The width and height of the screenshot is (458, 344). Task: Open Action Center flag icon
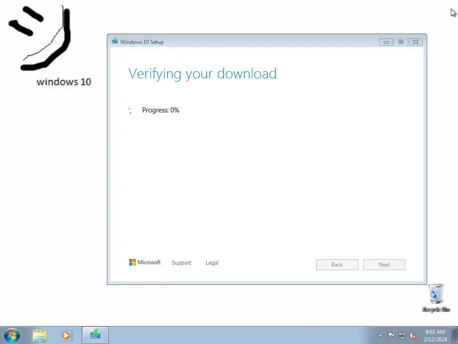(x=391, y=335)
